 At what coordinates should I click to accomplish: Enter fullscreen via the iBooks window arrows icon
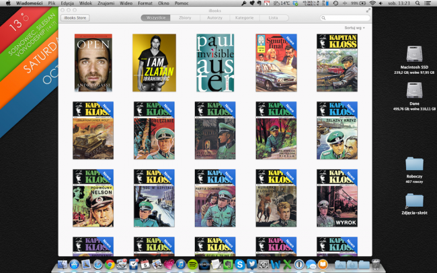[368, 10]
